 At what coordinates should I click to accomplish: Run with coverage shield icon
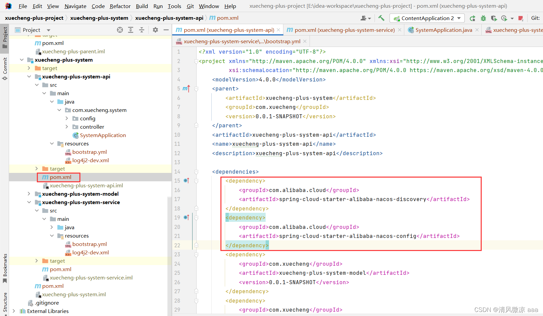click(494, 18)
